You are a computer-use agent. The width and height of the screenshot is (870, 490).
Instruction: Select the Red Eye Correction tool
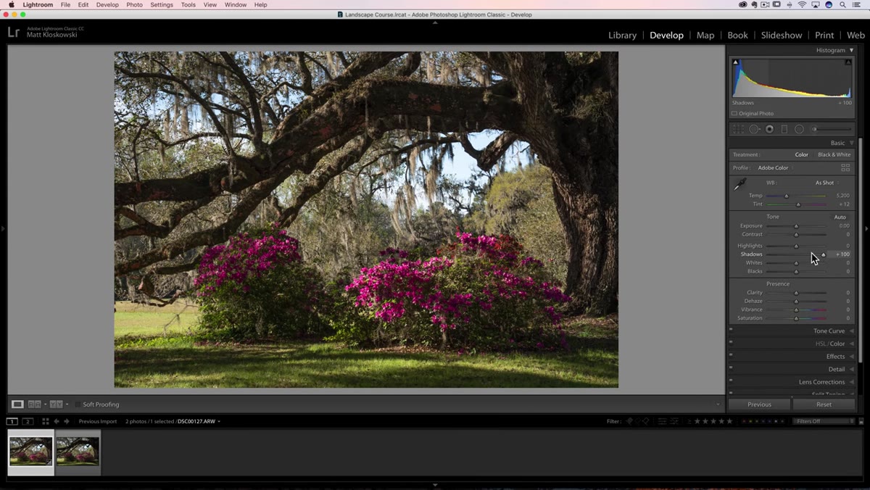tap(769, 129)
